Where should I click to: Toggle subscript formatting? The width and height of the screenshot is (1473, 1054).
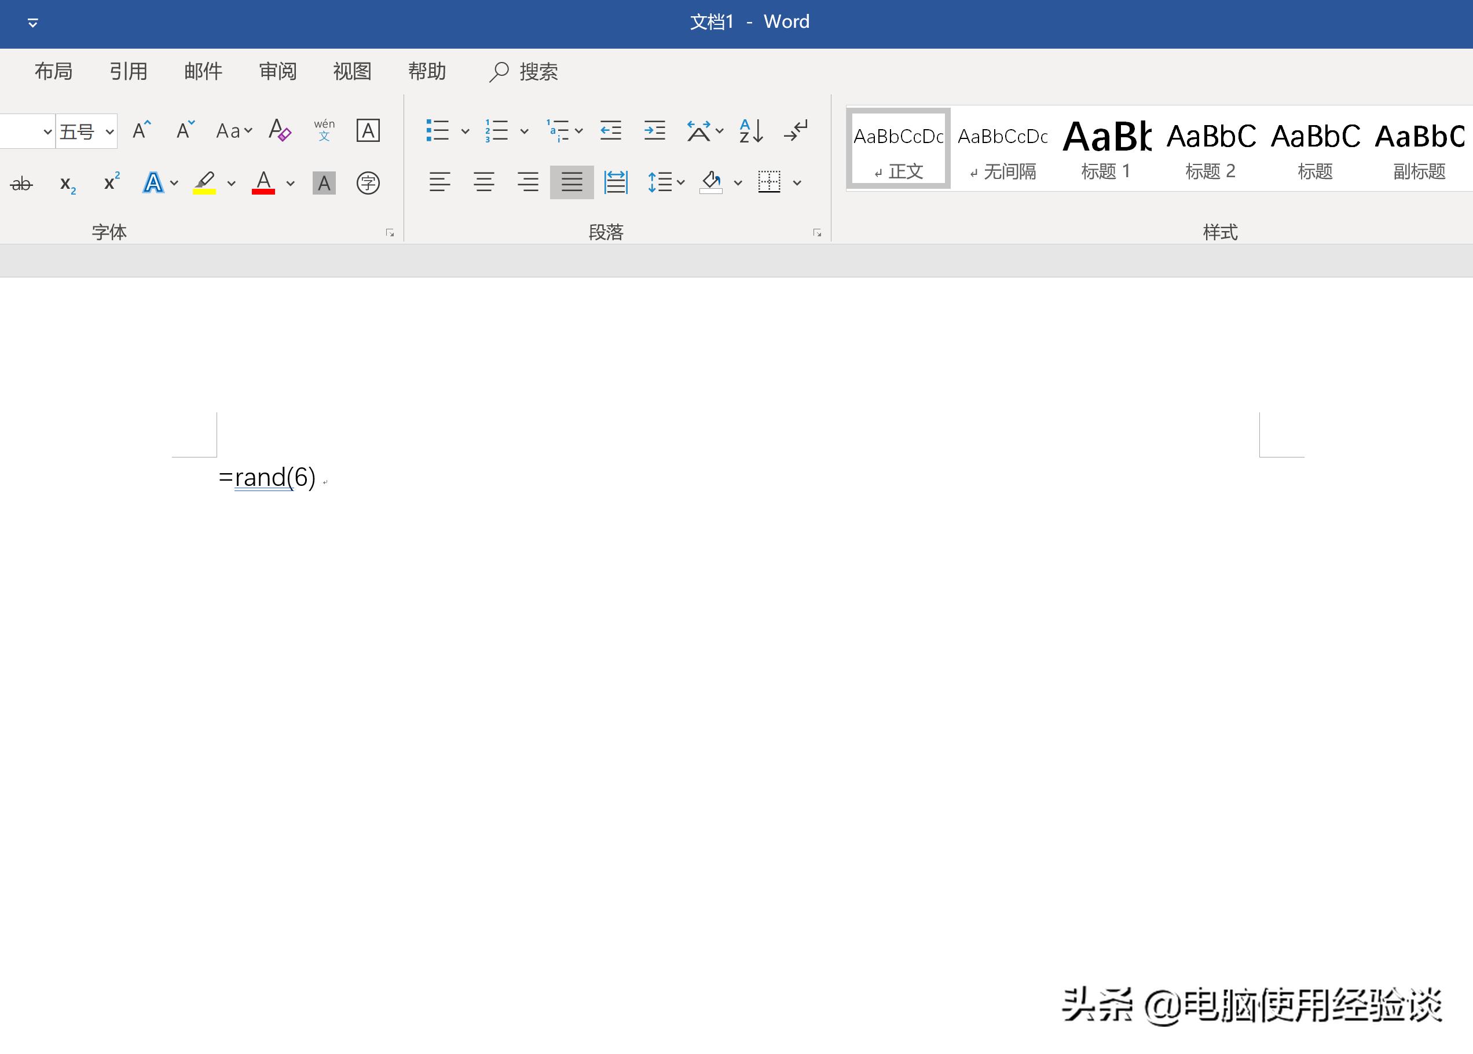coord(67,184)
